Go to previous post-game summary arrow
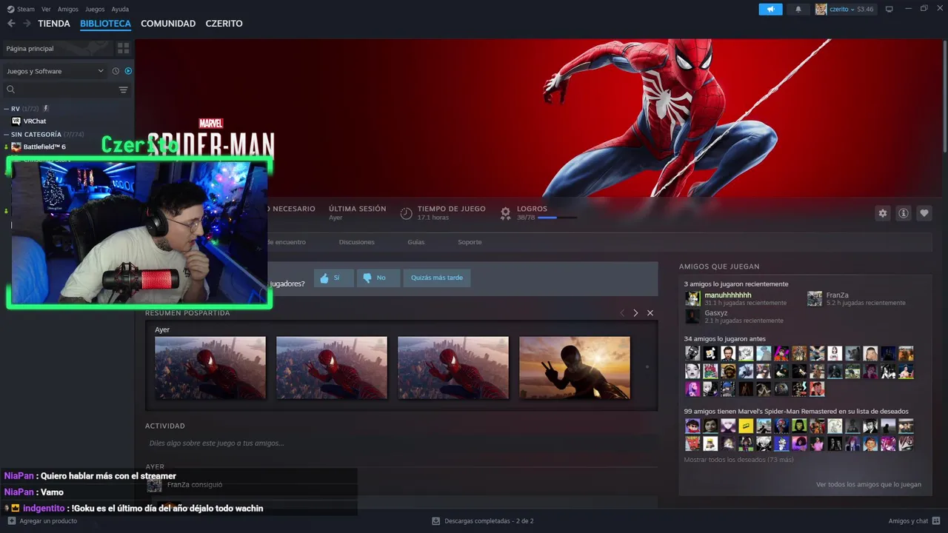Screen dimensions: 948x533 pos(622,313)
